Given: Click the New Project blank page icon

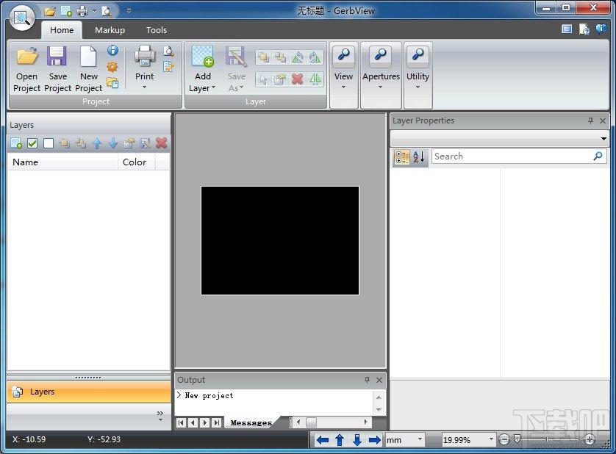Looking at the screenshot, I should point(88,56).
